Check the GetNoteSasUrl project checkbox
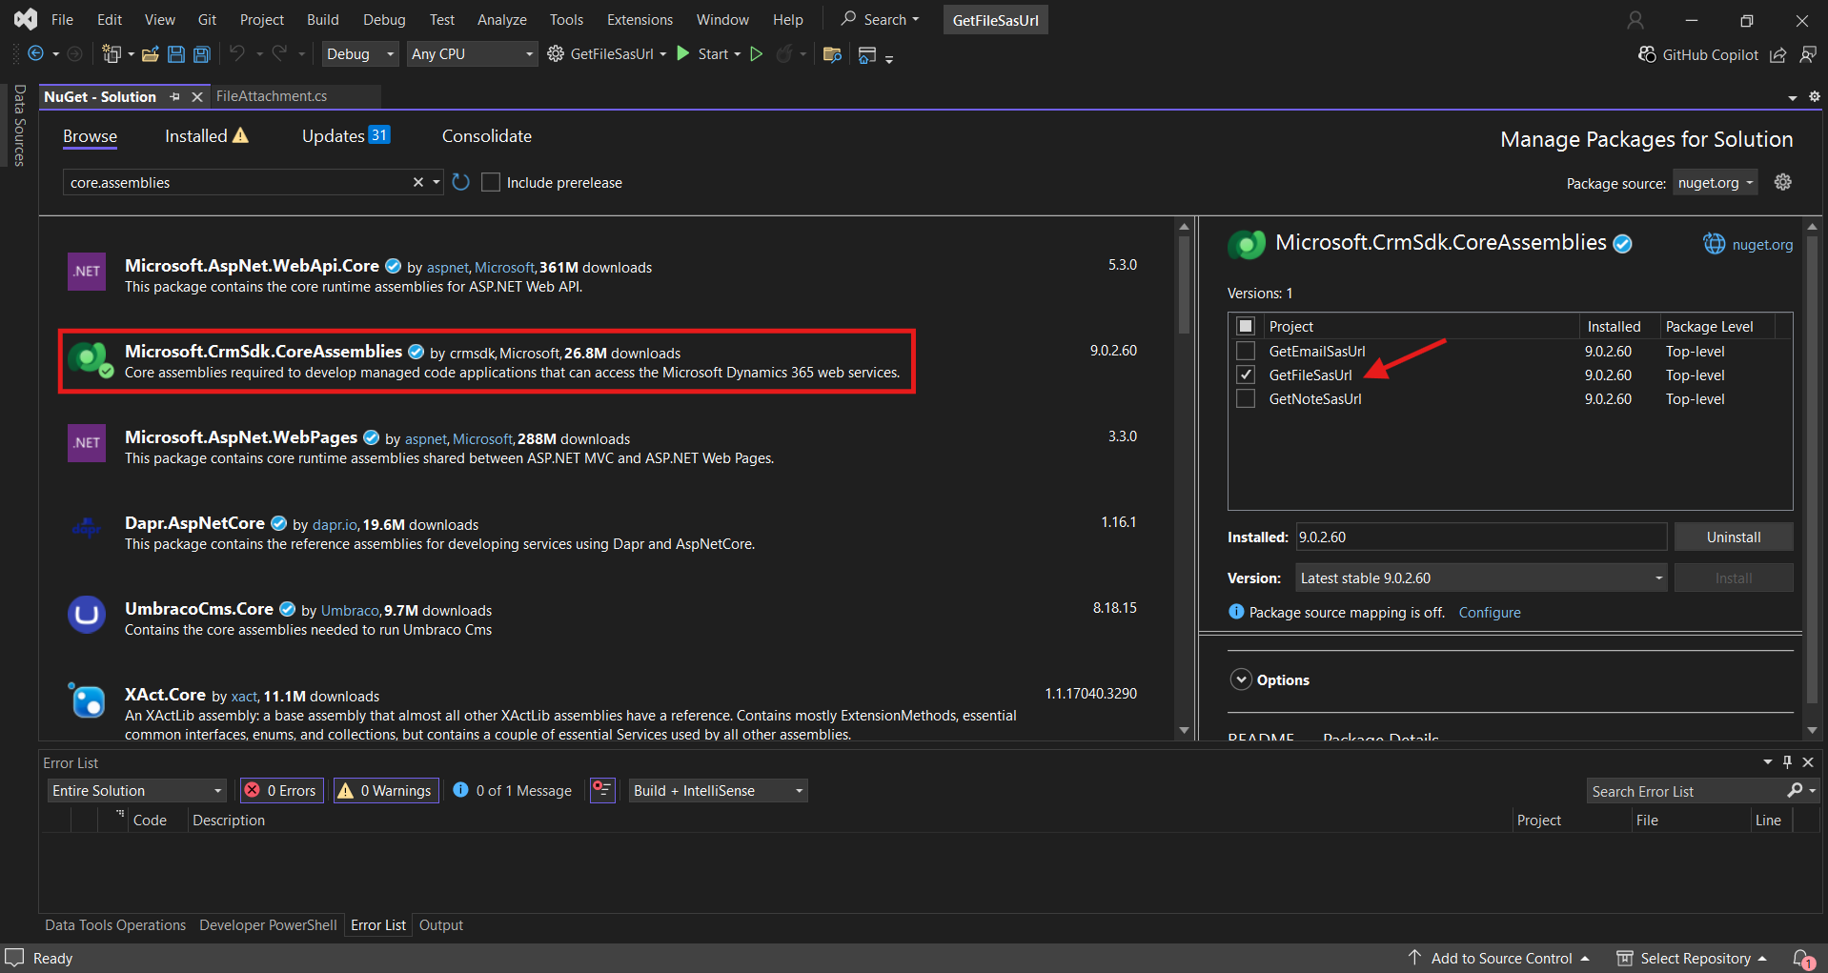The height and width of the screenshot is (973, 1828). [1246, 398]
